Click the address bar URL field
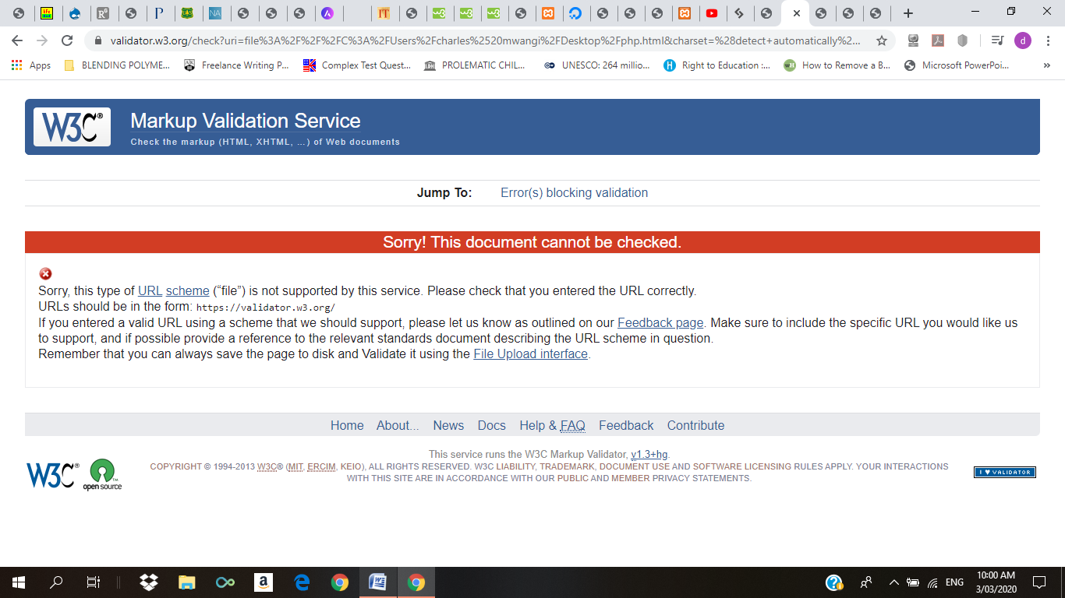1065x598 pixels. [483, 40]
